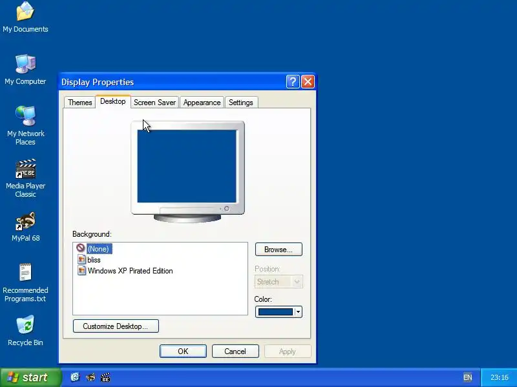Open Customize Desktop... dialog
The height and width of the screenshot is (387, 517).
click(116, 326)
